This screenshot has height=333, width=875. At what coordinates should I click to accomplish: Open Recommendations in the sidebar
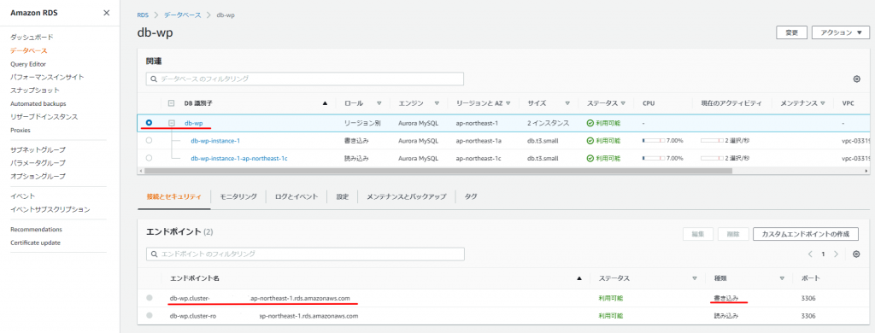click(36, 229)
